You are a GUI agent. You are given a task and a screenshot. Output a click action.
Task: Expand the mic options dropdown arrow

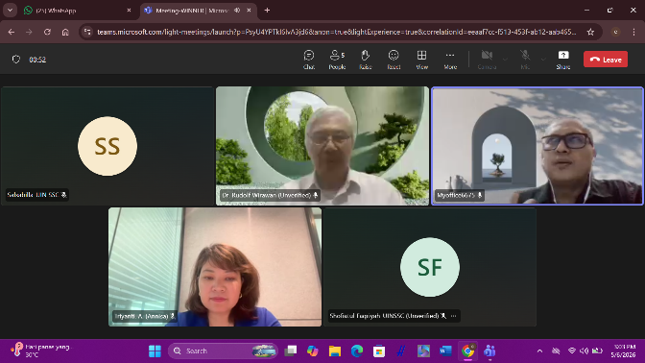click(543, 60)
